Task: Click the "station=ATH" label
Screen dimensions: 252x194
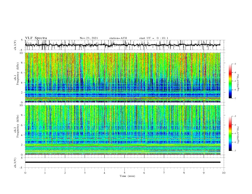Action: [118, 38]
